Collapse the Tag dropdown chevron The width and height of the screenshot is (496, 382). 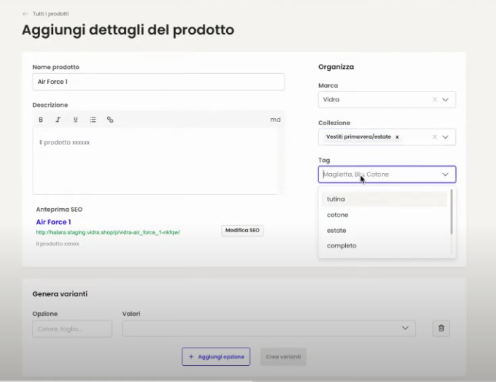tap(445, 174)
